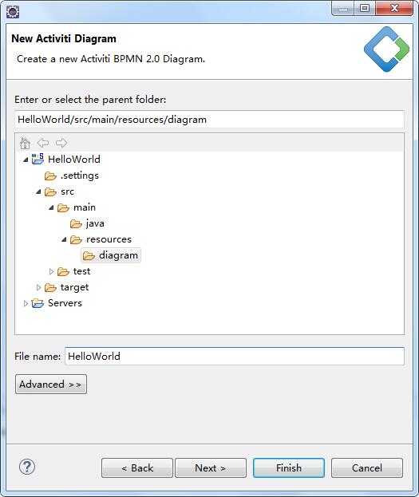Select the main folder in tree
The height and width of the screenshot is (497, 419).
pyautogui.click(x=85, y=207)
